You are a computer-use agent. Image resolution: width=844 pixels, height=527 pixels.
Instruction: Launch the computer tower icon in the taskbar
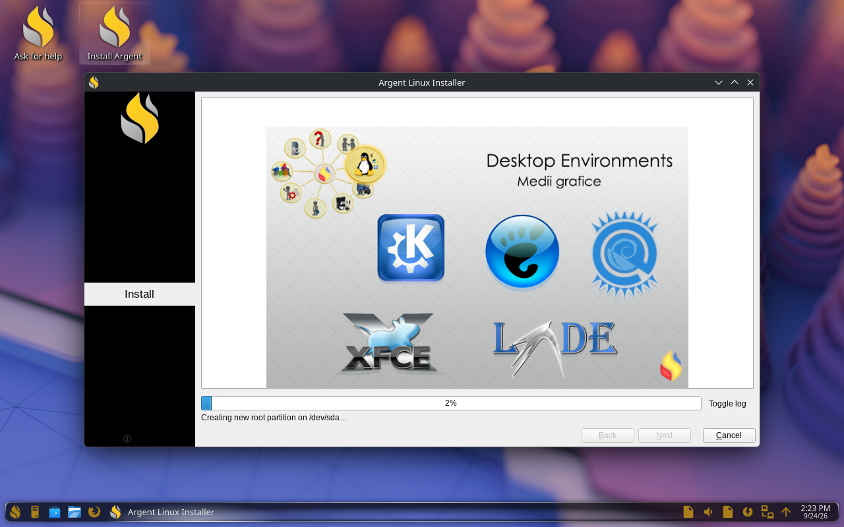35,512
